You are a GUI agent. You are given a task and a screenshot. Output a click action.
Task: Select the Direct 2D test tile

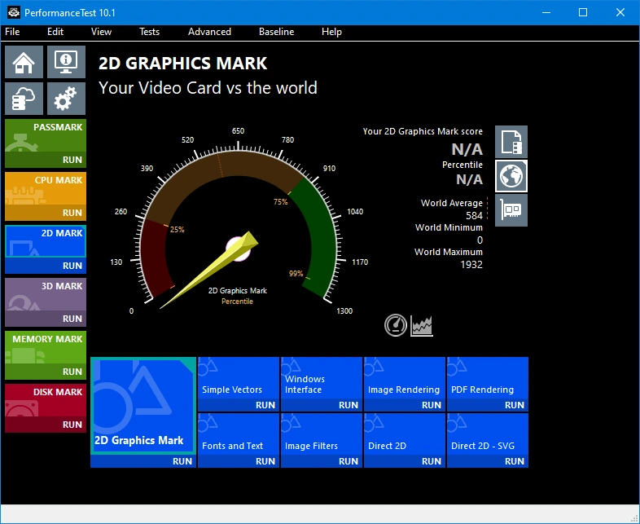tap(404, 434)
